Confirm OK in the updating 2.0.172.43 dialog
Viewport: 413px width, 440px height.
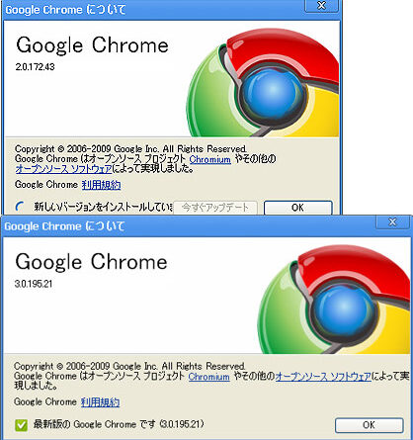click(298, 208)
